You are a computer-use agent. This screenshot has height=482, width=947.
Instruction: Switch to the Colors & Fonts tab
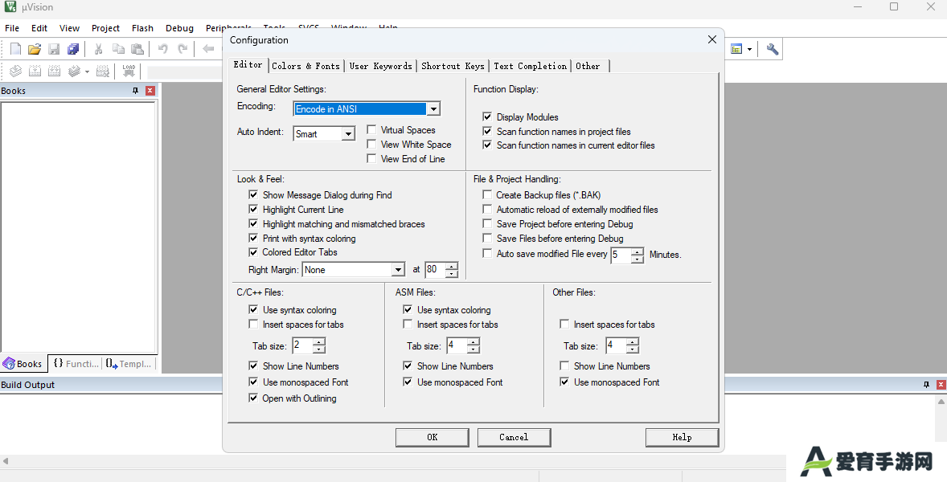[x=306, y=66]
